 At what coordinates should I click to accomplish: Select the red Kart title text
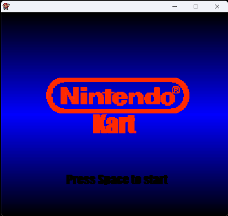point(114,124)
